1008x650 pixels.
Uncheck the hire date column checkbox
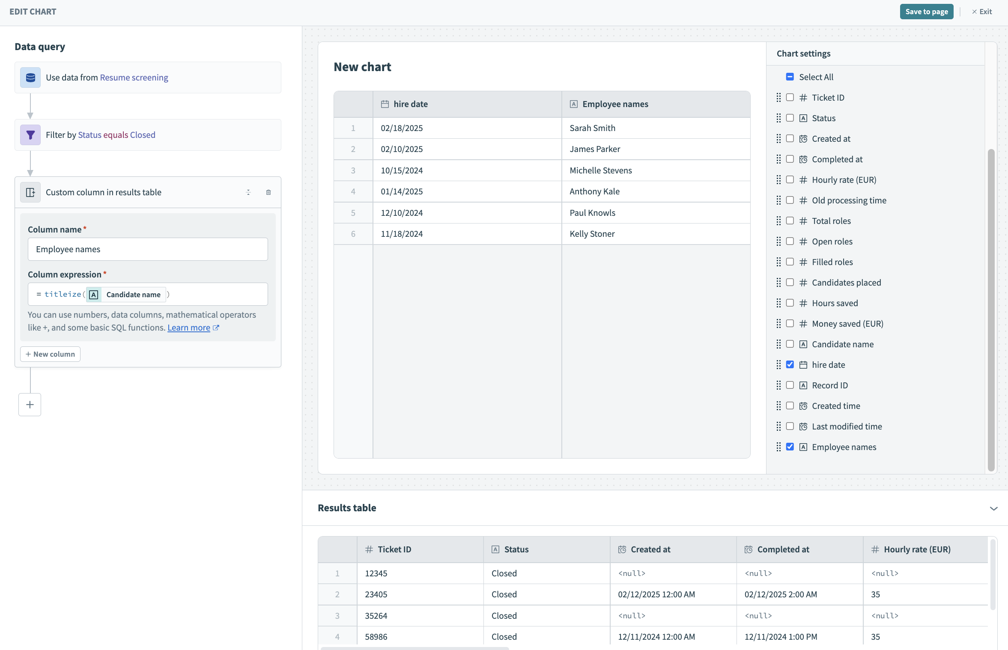pyautogui.click(x=790, y=365)
